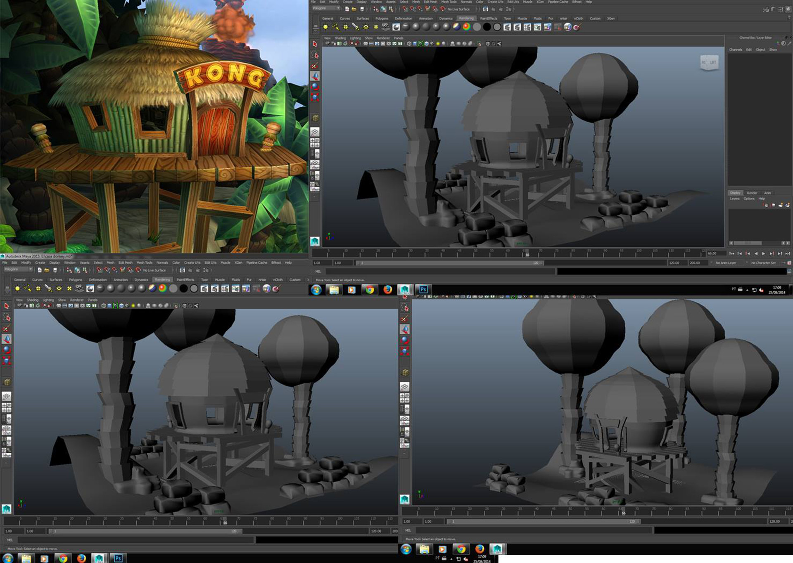Click directional light icon on casa donkey.mb shelf
This screenshot has width=793, height=563.
[x=28, y=289]
